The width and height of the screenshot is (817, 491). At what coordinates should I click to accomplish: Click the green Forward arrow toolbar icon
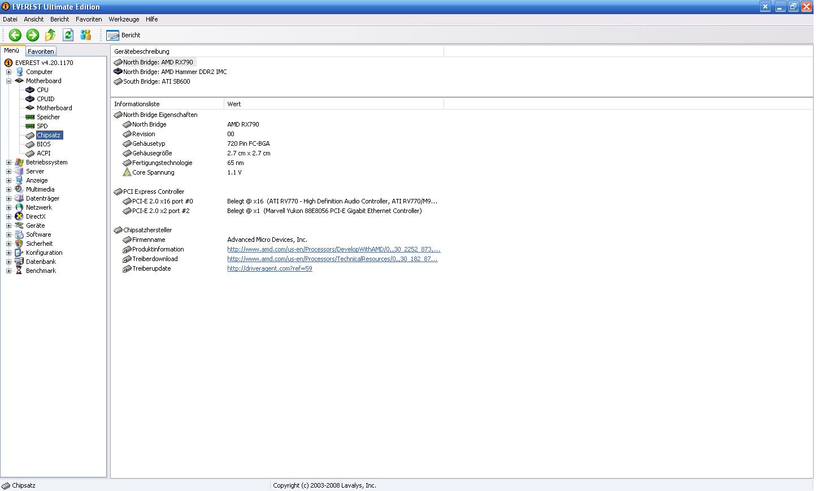(33, 35)
